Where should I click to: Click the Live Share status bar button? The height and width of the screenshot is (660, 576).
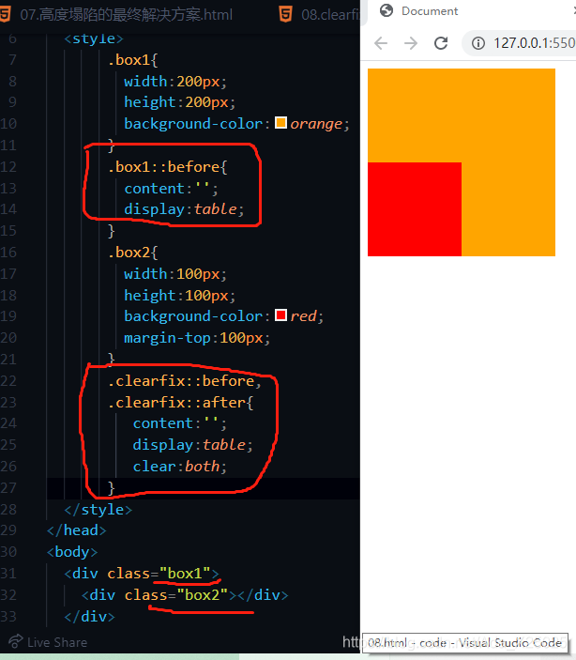pyautogui.click(x=49, y=642)
